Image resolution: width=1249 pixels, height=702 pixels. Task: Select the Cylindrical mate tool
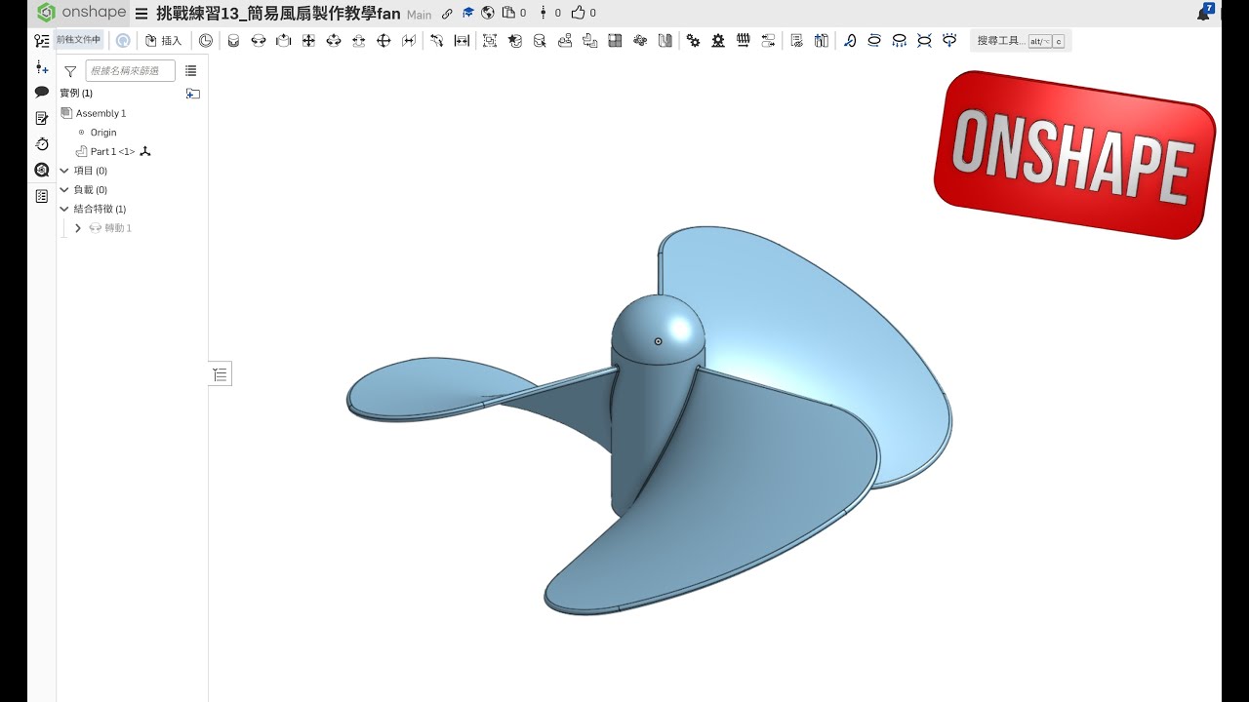[334, 41]
